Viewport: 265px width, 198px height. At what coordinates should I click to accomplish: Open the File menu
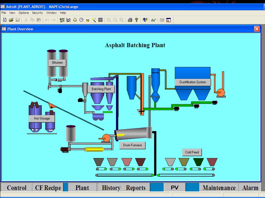click(3, 13)
